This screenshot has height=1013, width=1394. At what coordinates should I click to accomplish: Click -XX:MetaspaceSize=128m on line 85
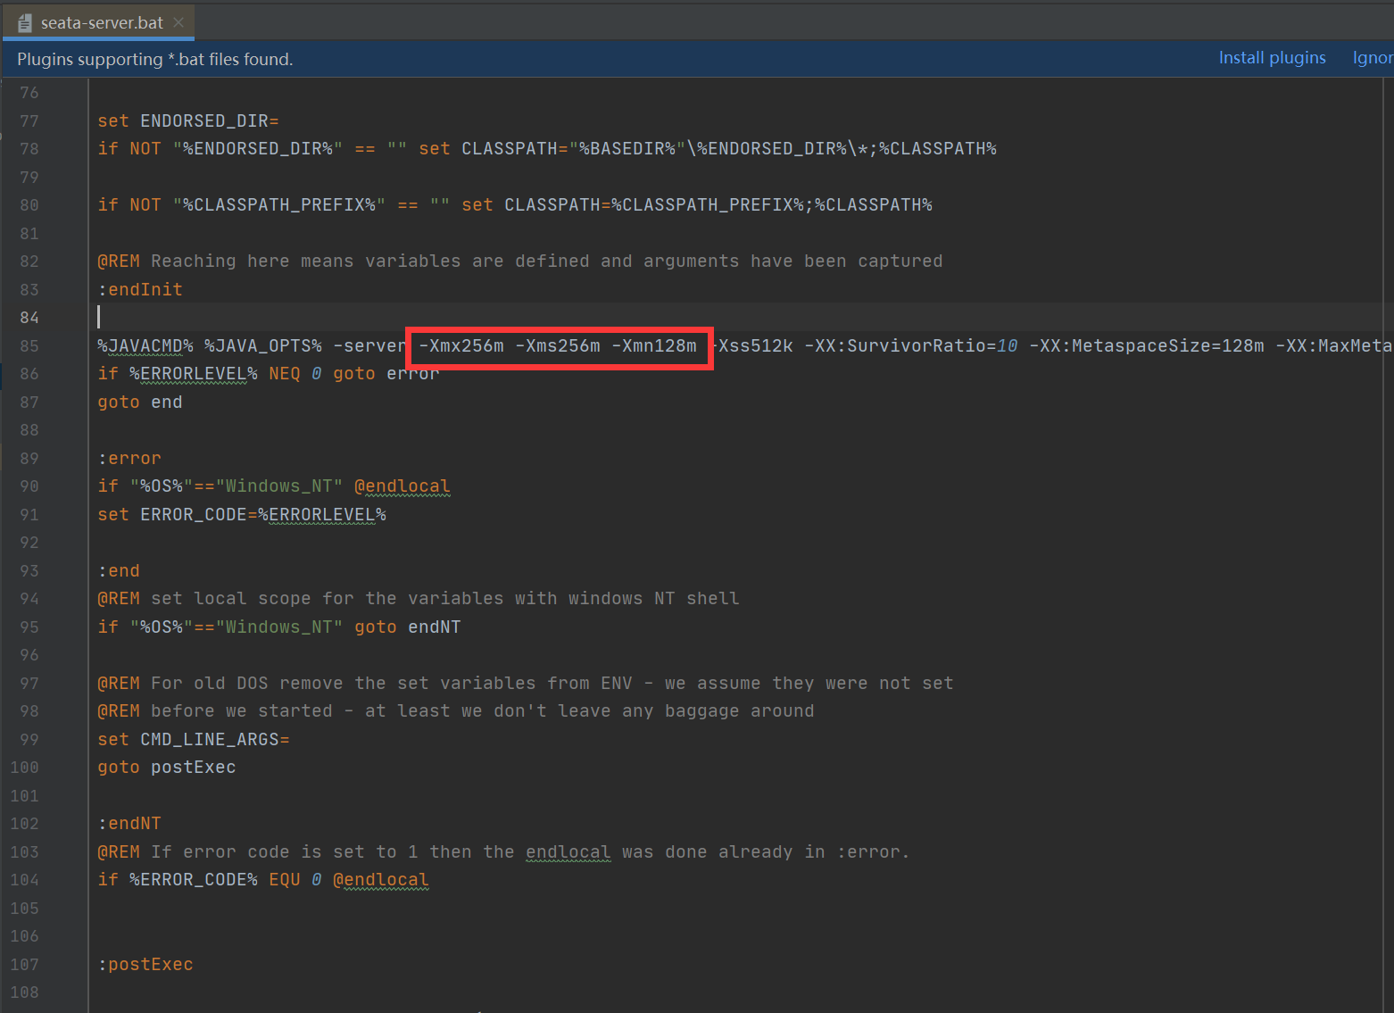pos(1147,345)
